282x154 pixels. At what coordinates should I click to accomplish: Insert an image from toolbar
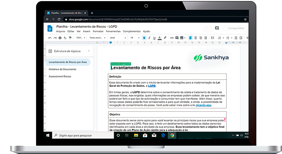click(181, 38)
